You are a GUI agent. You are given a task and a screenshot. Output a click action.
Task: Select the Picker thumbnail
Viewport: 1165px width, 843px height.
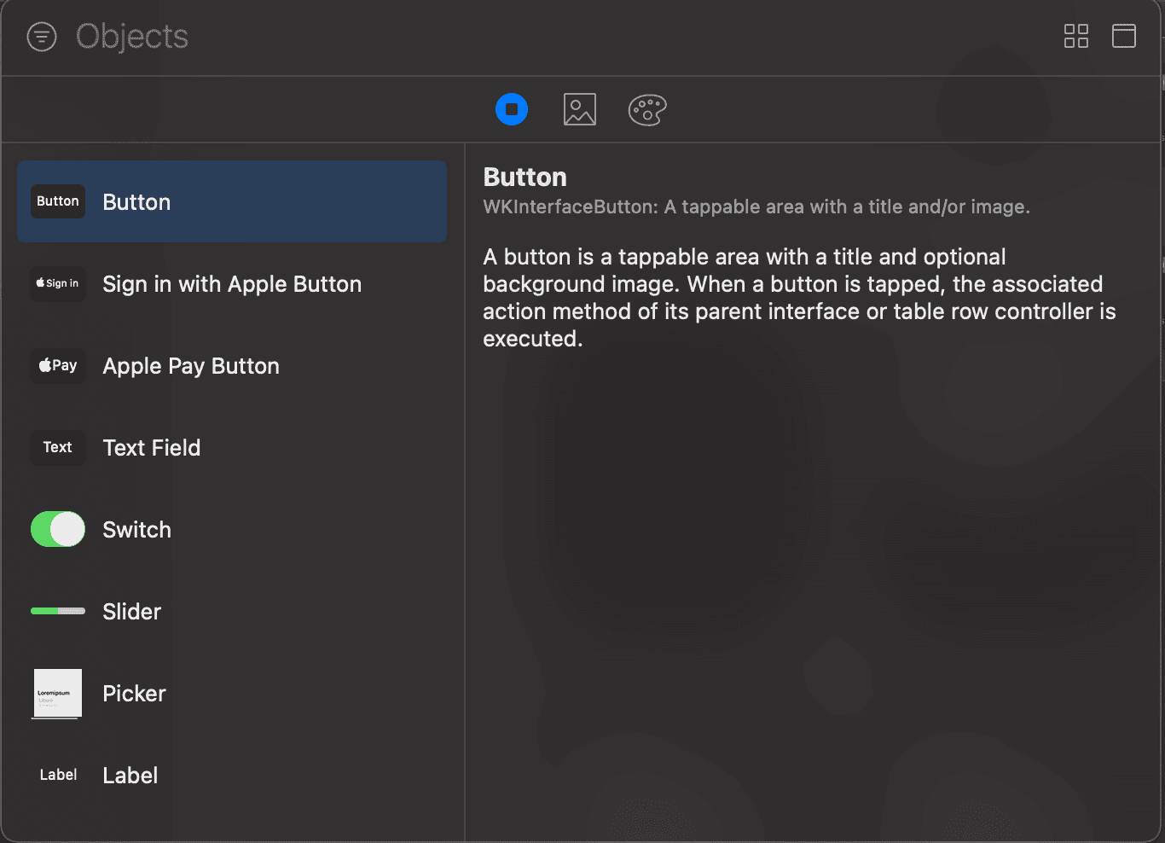pyautogui.click(x=58, y=693)
